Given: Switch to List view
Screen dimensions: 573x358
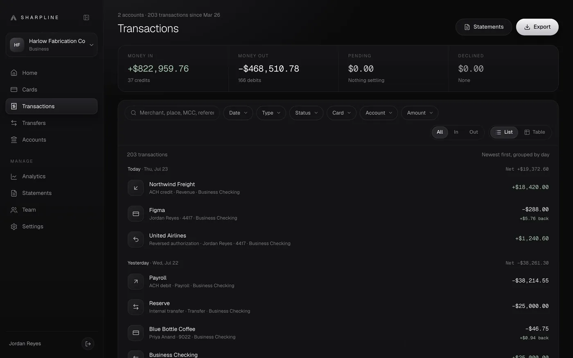Looking at the screenshot, I should point(504,132).
